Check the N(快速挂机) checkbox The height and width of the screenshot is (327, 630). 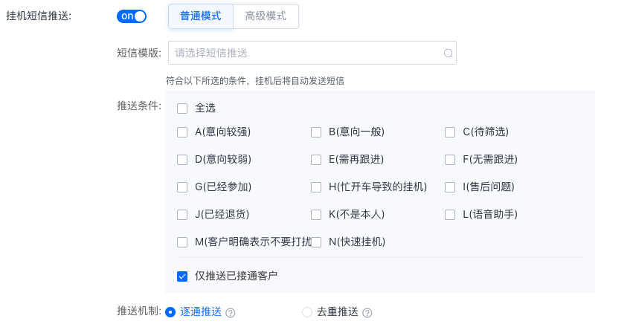coord(316,242)
